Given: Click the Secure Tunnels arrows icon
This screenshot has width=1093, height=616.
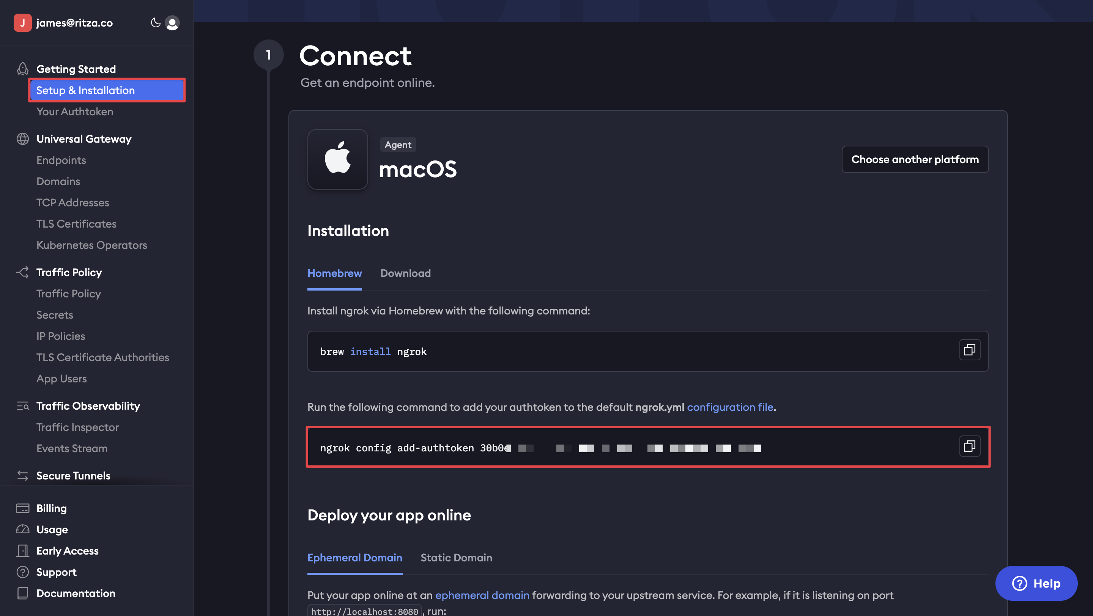Looking at the screenshot, I should (x=22, y=476).
